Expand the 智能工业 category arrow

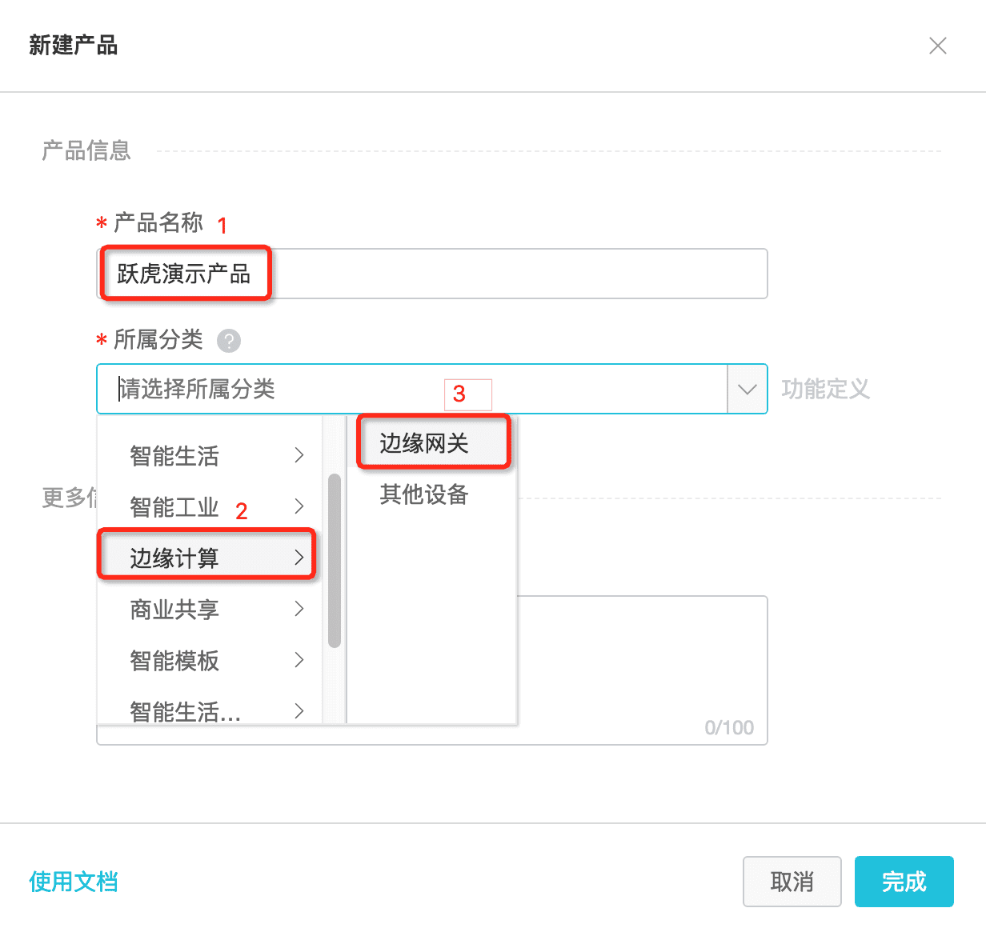click(x=299, y=506)
